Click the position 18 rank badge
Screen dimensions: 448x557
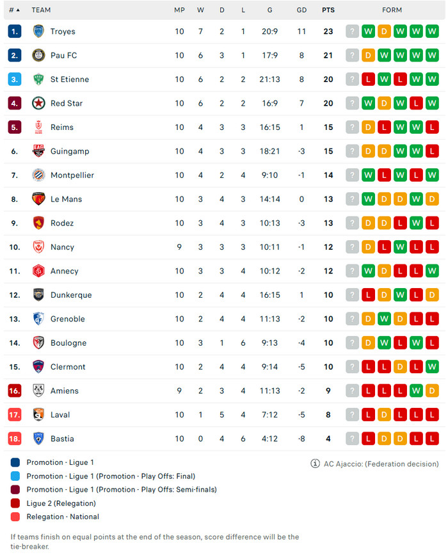(x=15, y=439)
